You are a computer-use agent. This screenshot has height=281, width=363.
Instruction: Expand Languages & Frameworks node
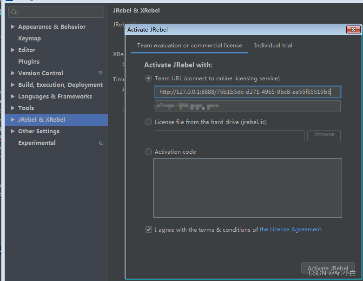pos(13,96)
